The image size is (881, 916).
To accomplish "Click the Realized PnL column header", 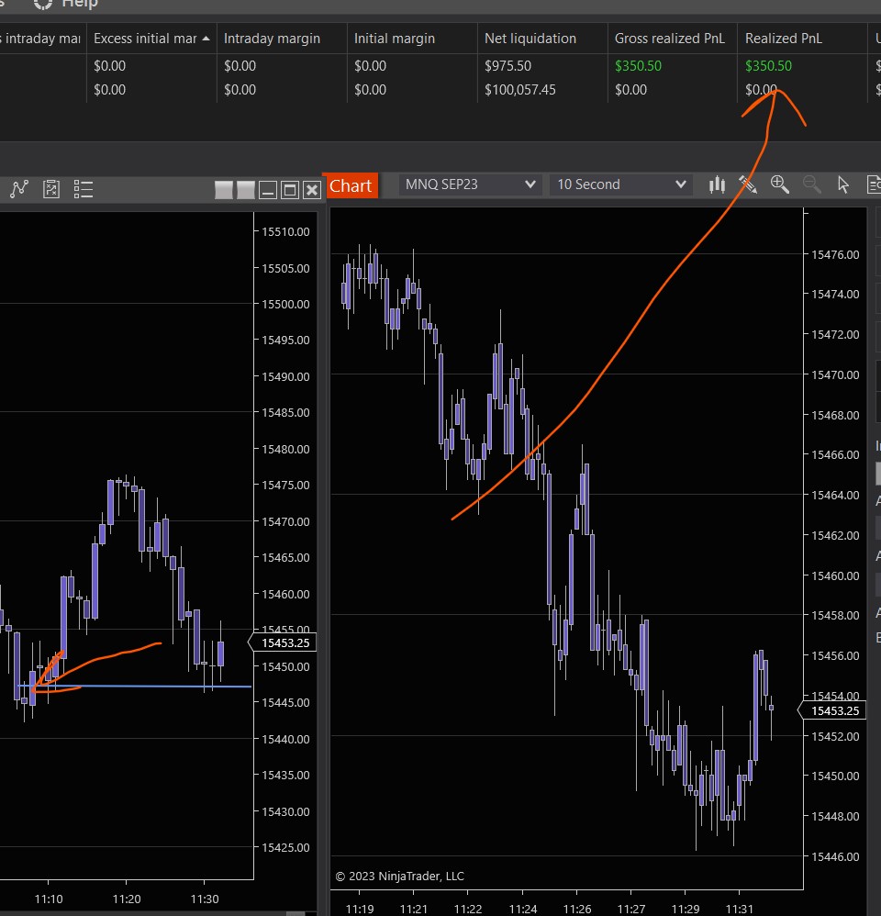I will tap(783, 39).
